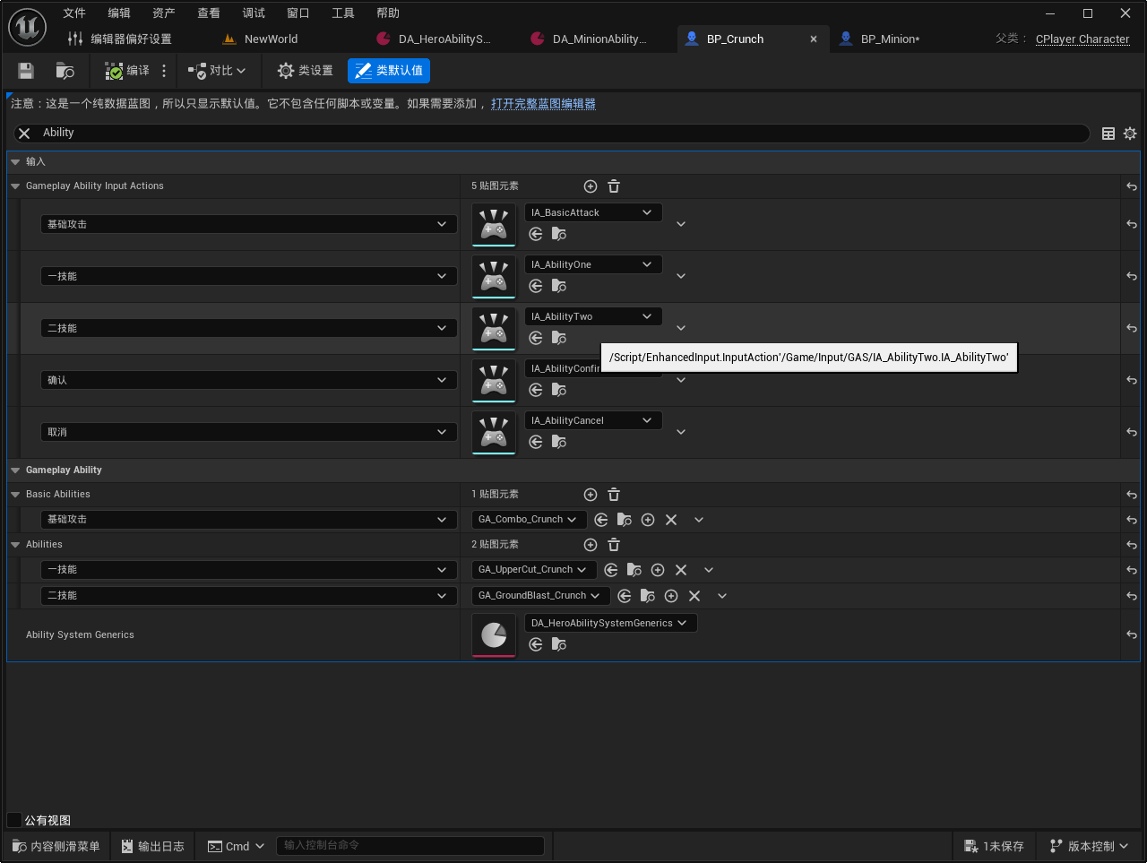
Task: Open IA_BasicAttack asset dropdown
Action: coord(593,212)
